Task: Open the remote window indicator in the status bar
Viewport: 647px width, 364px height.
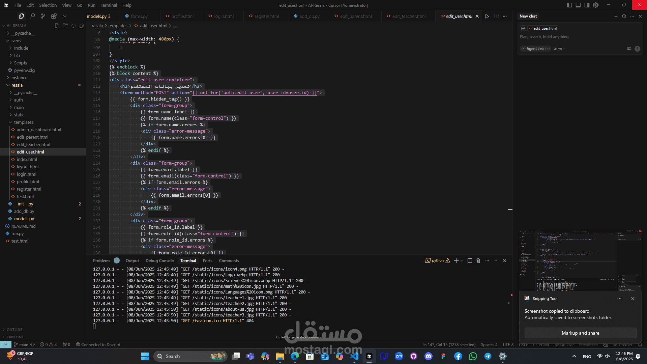Action: click(6, 345)
